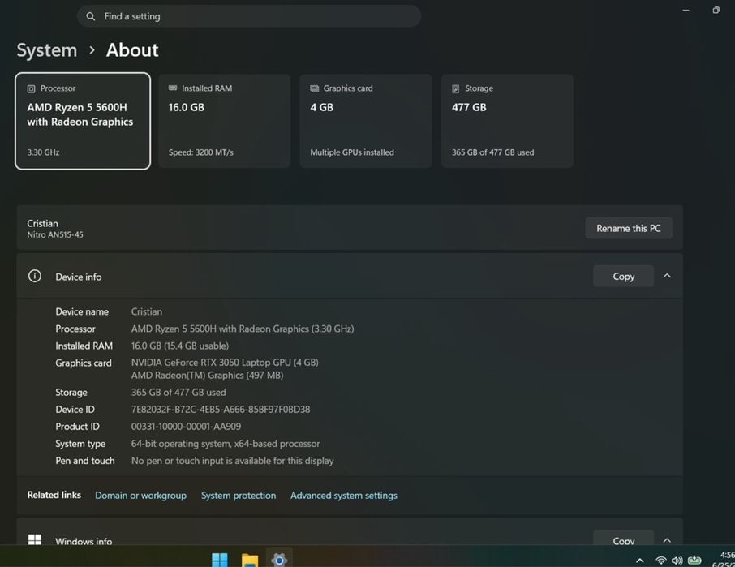Click Settings gear icon in taskbar
Viewport: 735px width, 567px height.
pyautogui.click(x=279, y=560)
